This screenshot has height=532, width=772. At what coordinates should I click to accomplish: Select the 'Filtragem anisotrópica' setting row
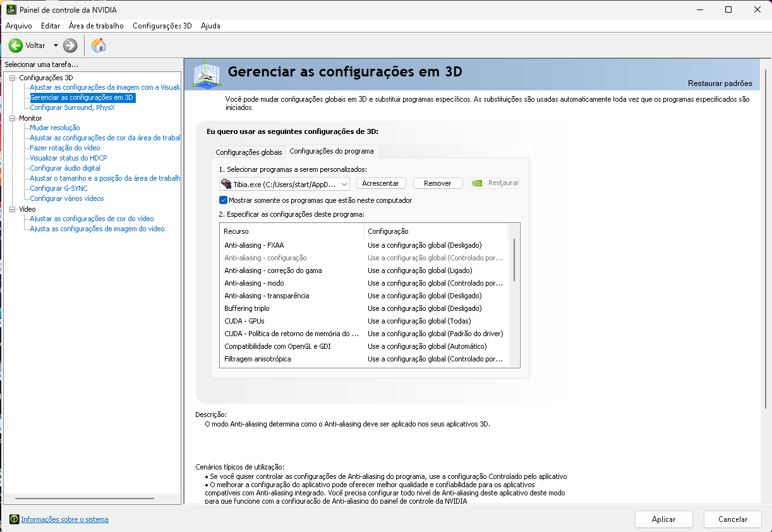coord(365,359)
